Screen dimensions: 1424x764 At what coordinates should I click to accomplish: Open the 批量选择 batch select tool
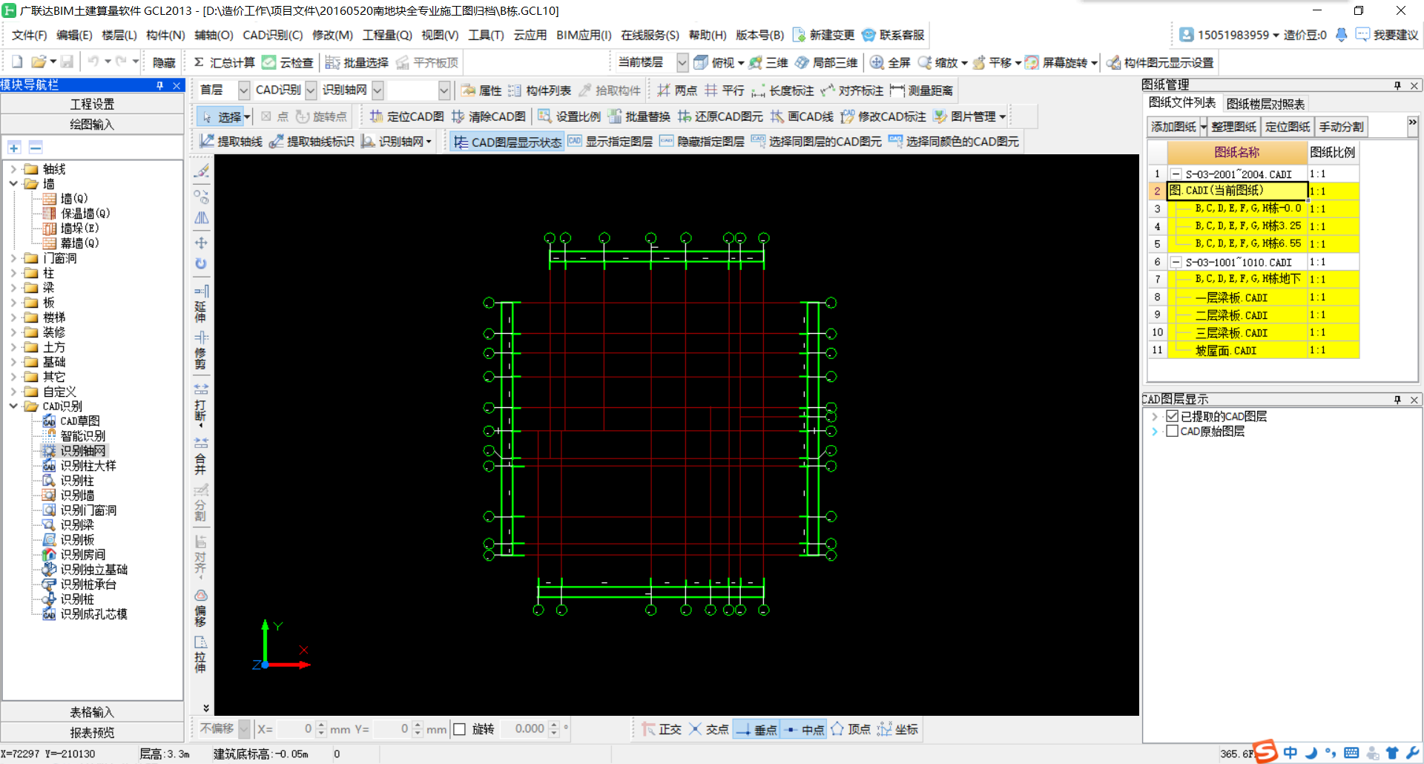tap(357, 62)
